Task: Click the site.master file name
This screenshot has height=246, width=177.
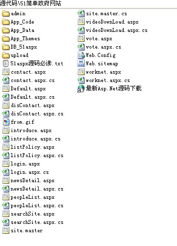Action: tap(27, 231)
